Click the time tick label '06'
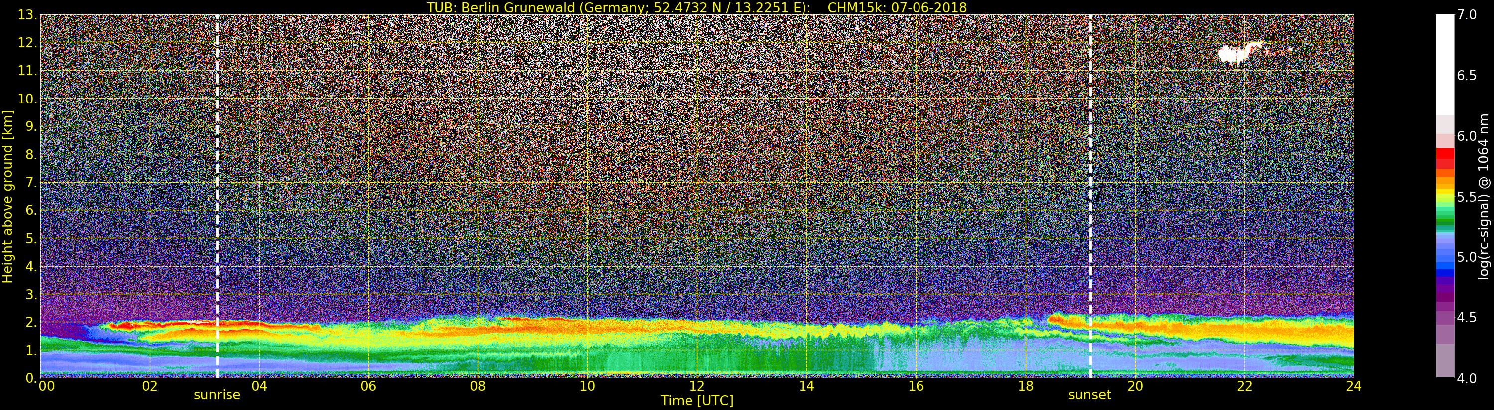 click(x=368, y=386)
